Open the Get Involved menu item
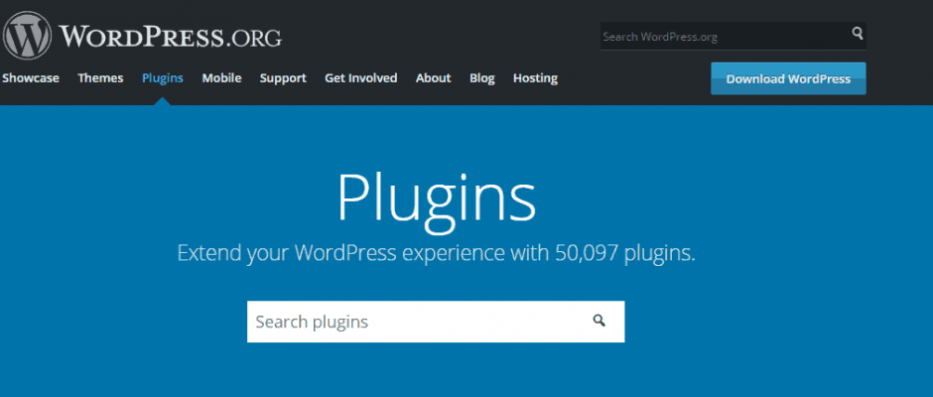 [360, 78]
